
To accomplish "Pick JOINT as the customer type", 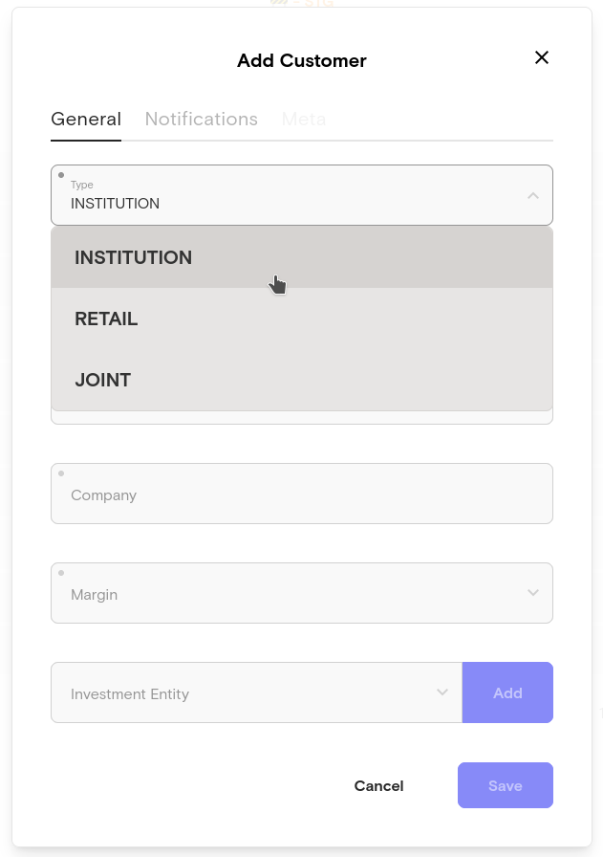I will (103, 380).
